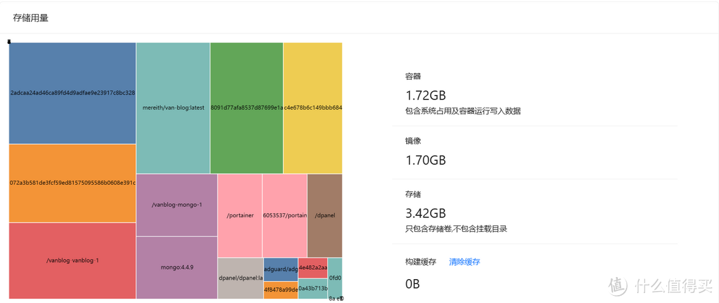Select the red /vanblog-vanblog-1 block
719x303 pixels.
[73, 260]
